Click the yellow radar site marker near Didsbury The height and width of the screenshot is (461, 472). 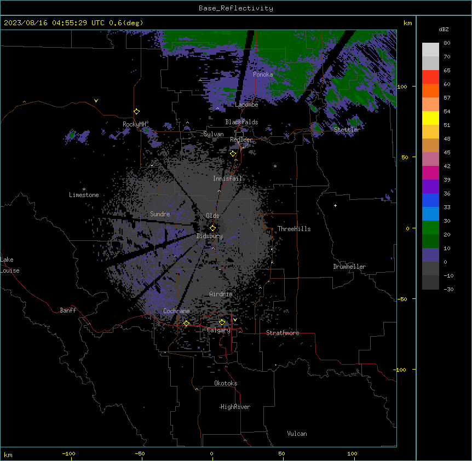[212, 228]
